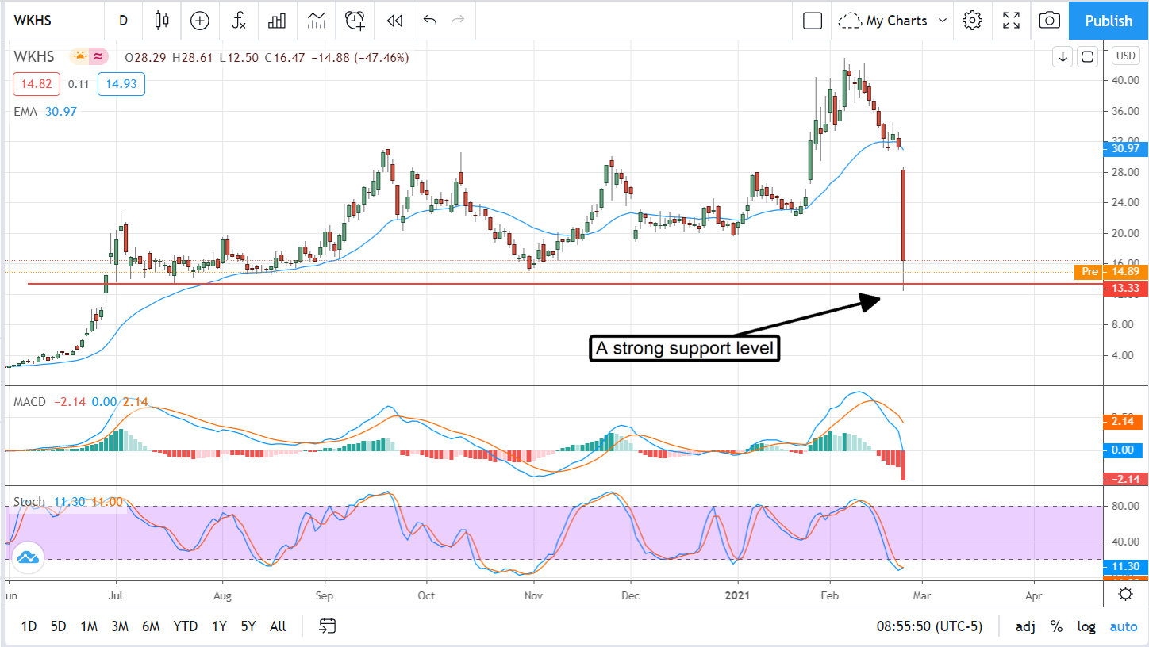Toggle fullscreen mode
Viewport: 1149px width, 647px height.
(1011, 21)
